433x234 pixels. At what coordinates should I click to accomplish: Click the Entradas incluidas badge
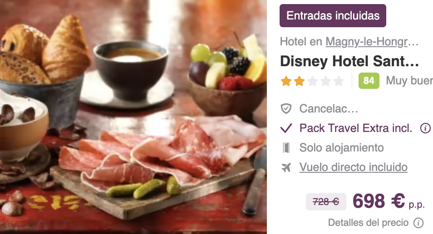click(333, 16)
